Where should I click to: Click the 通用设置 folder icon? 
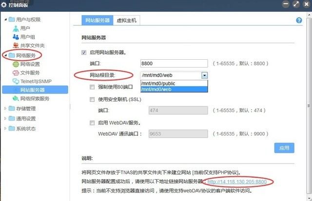point(12,118)
